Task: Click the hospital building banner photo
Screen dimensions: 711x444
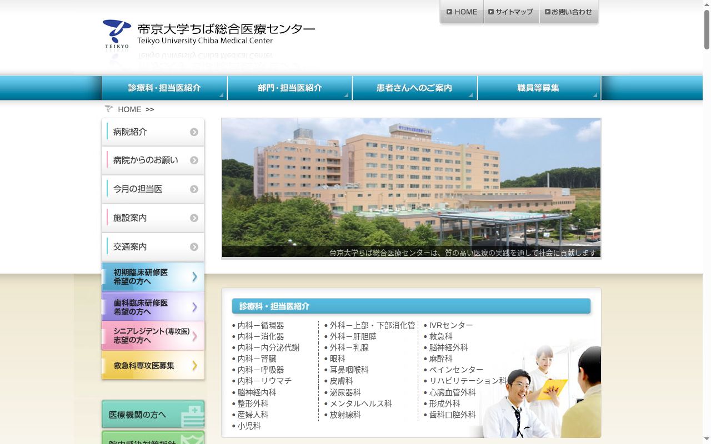Action: pyautogui.click(x=411, y=188)
